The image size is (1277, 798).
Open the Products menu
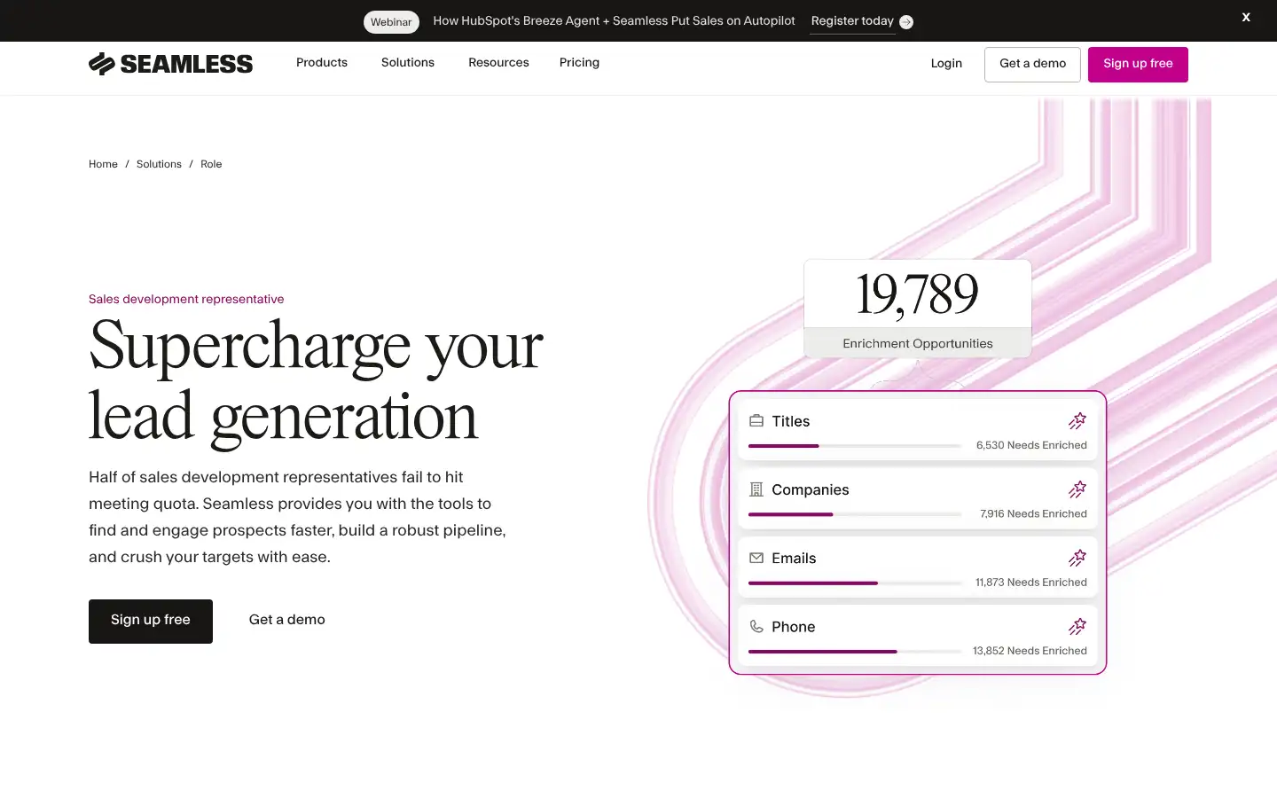pyautogui.click(x=322, y=63)
